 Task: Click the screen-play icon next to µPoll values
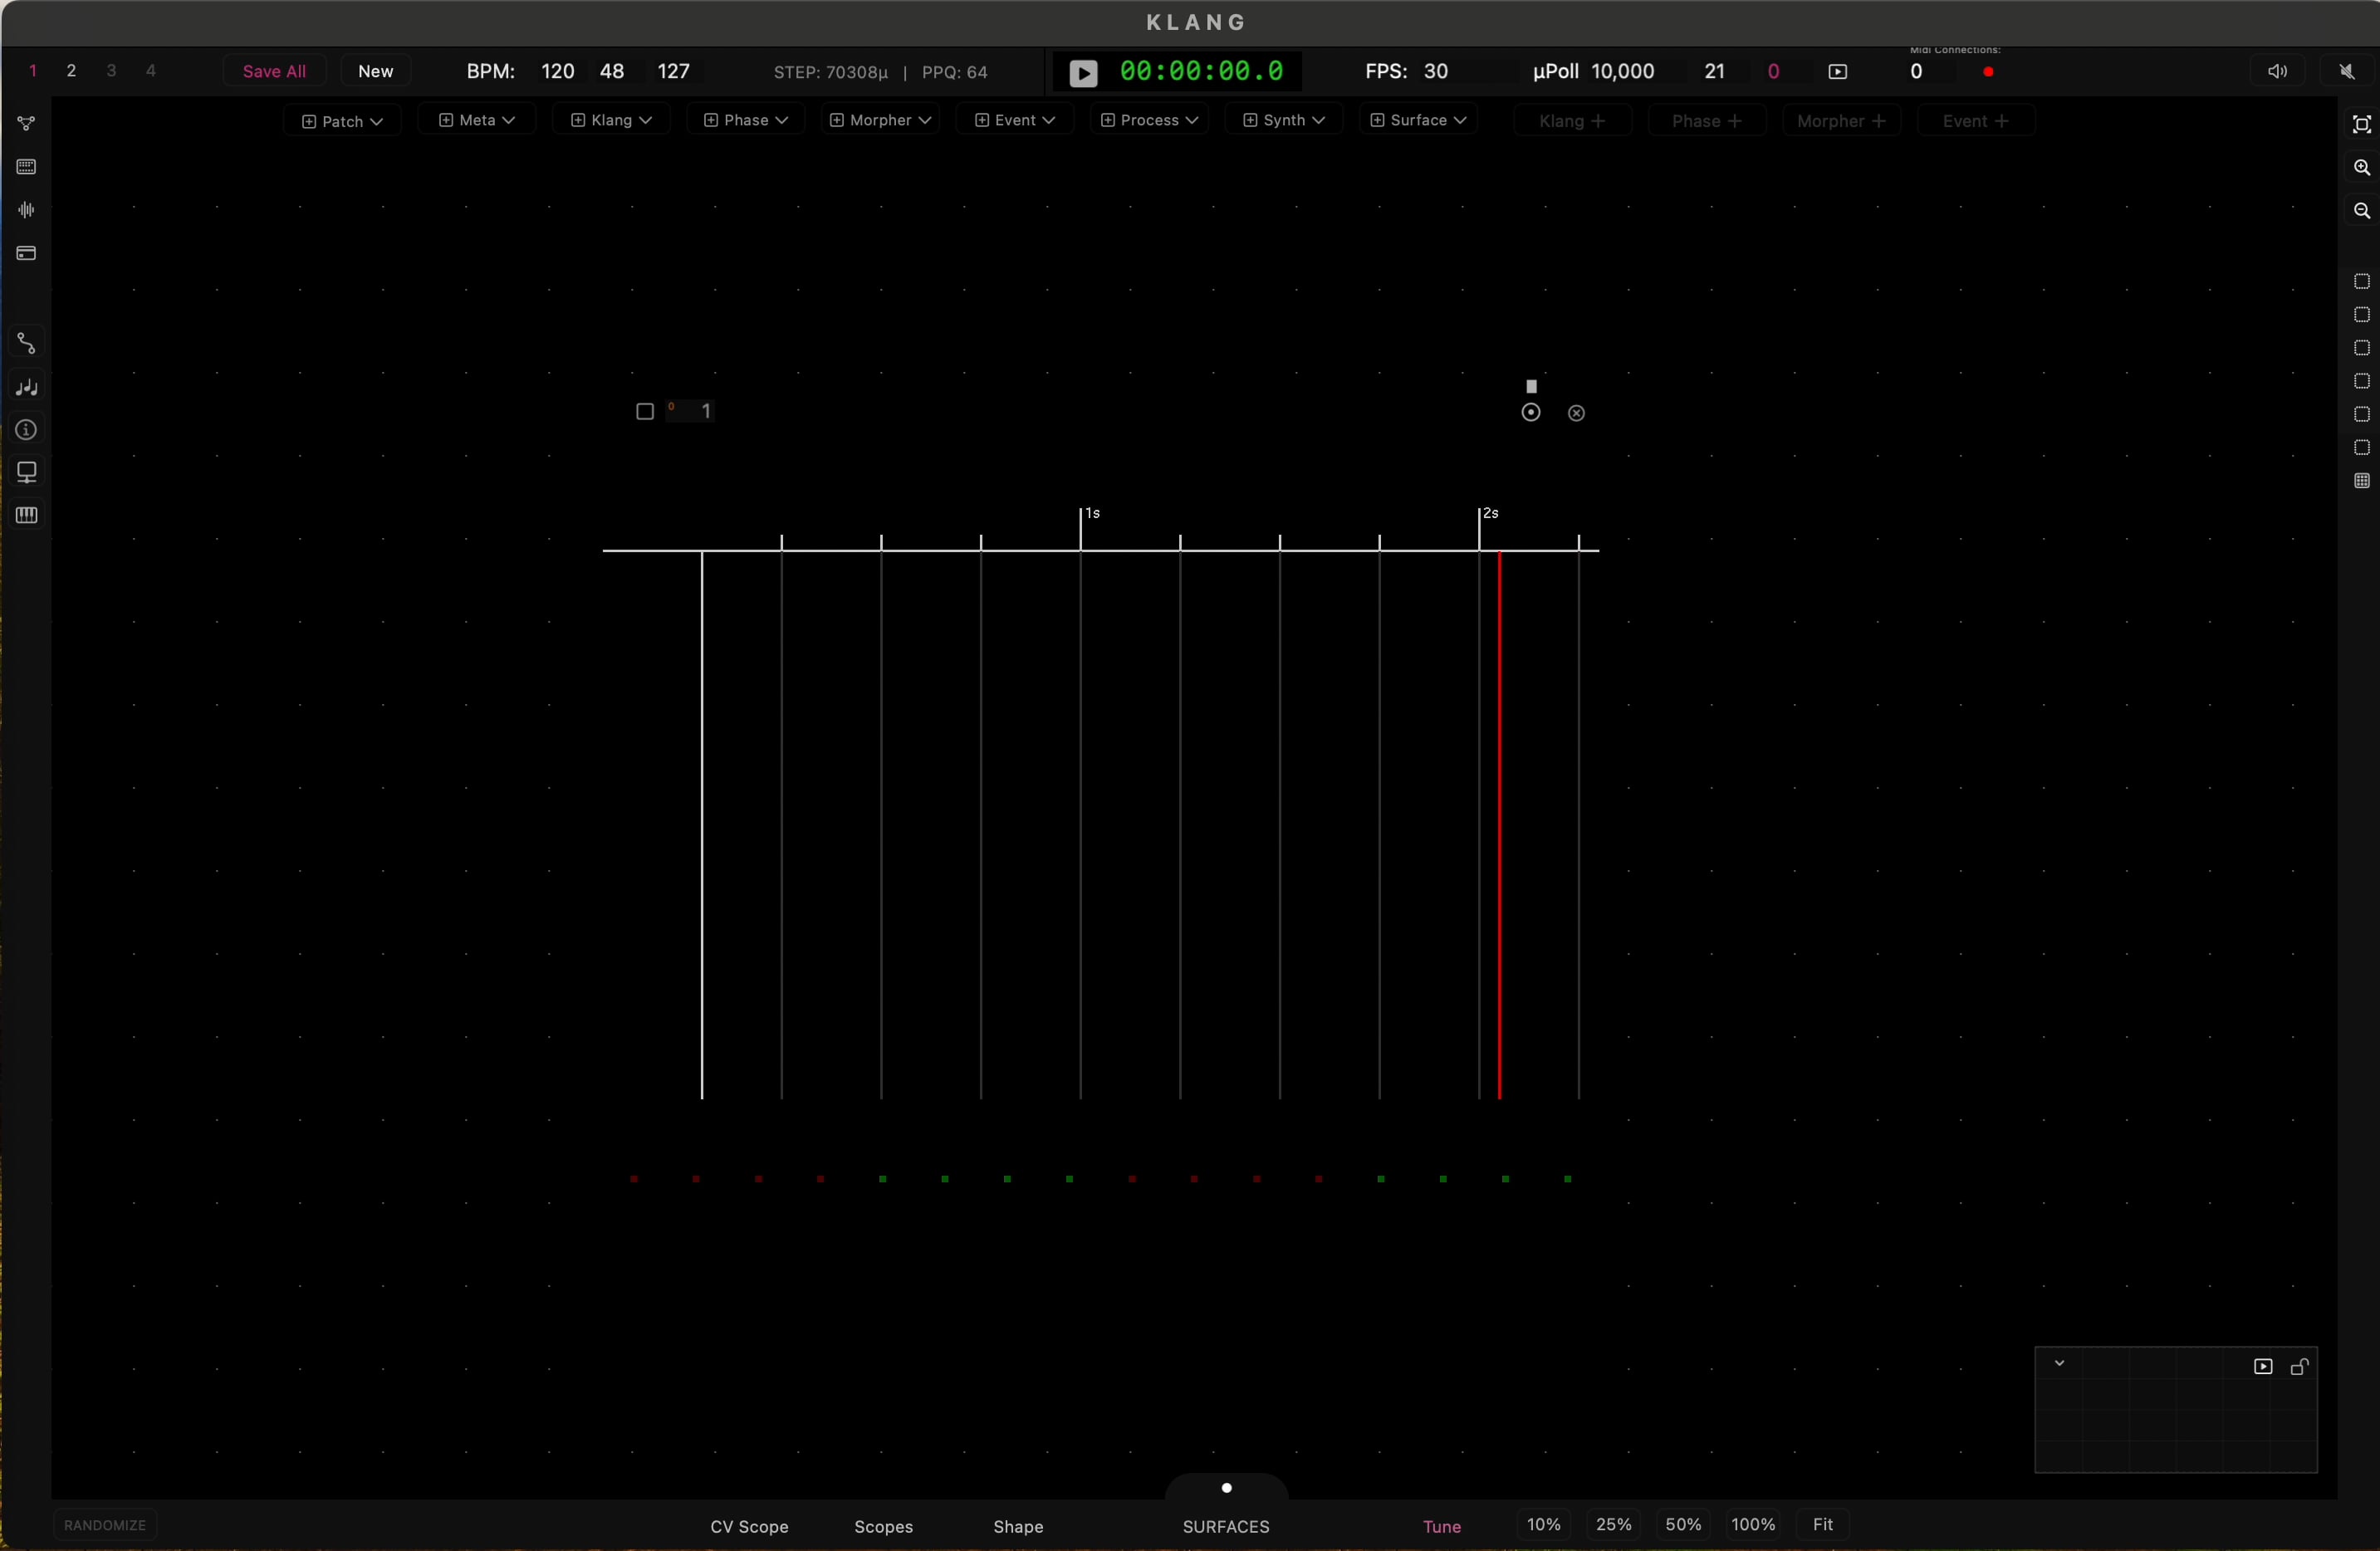pyautogui.click(x=1837, y=72)
